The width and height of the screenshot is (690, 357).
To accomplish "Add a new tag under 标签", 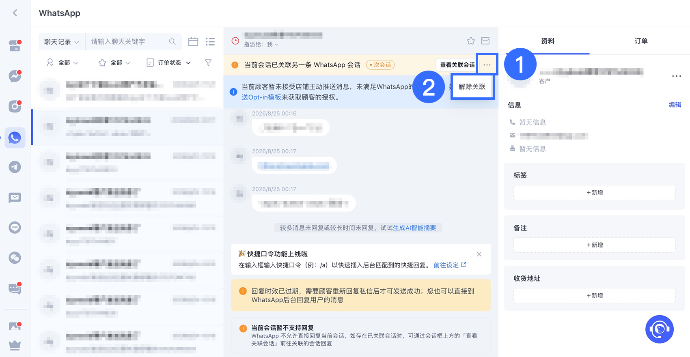I will point(595,193).
